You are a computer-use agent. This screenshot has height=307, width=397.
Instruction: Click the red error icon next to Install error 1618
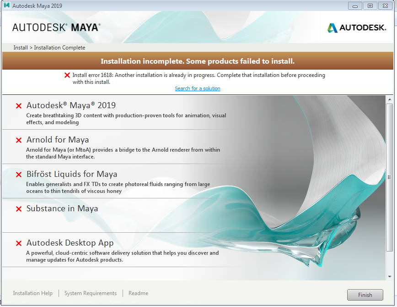click(x=67, y=75)
